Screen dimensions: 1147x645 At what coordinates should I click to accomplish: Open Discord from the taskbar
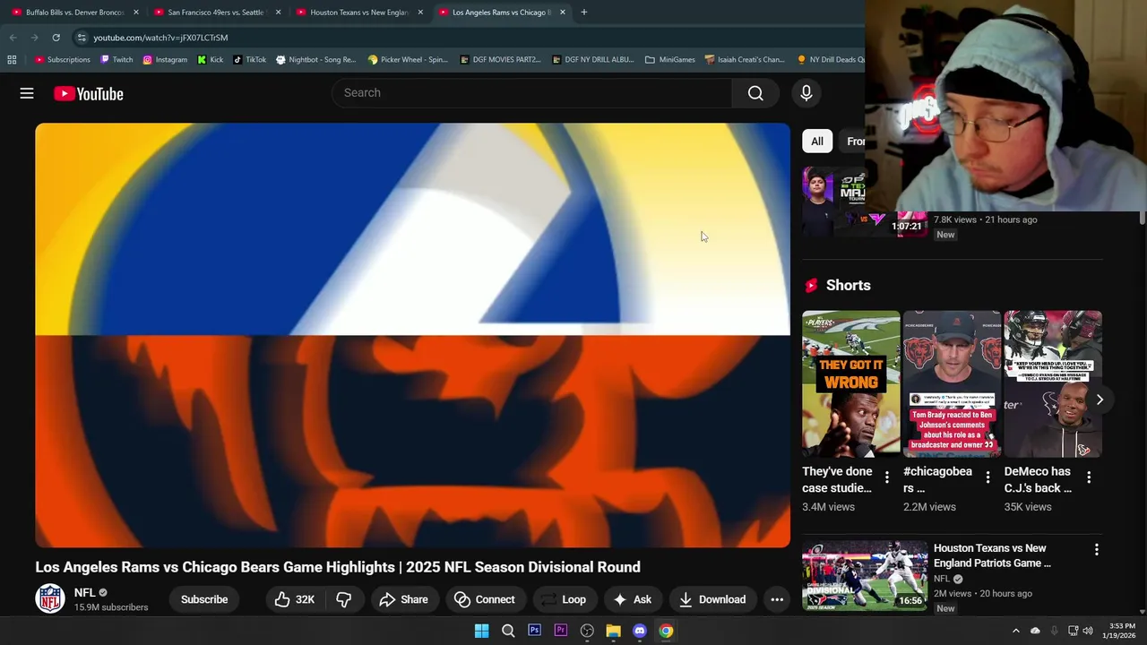point(639,631)
